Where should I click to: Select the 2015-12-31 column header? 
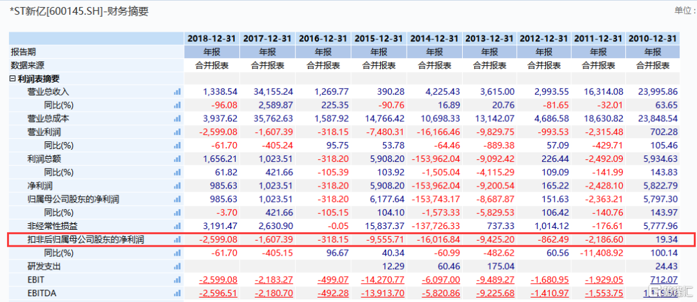pos(379,39)
